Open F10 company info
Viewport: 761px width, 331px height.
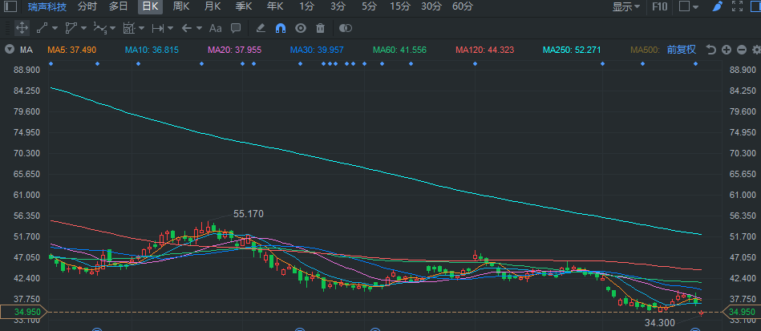click(x=660, y=6)
